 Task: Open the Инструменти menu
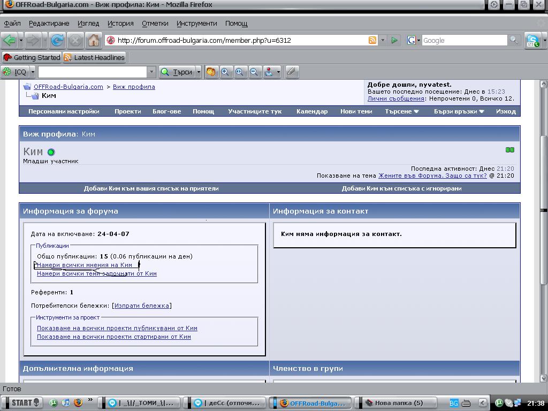pyautogui.click(x=197, y=24)
